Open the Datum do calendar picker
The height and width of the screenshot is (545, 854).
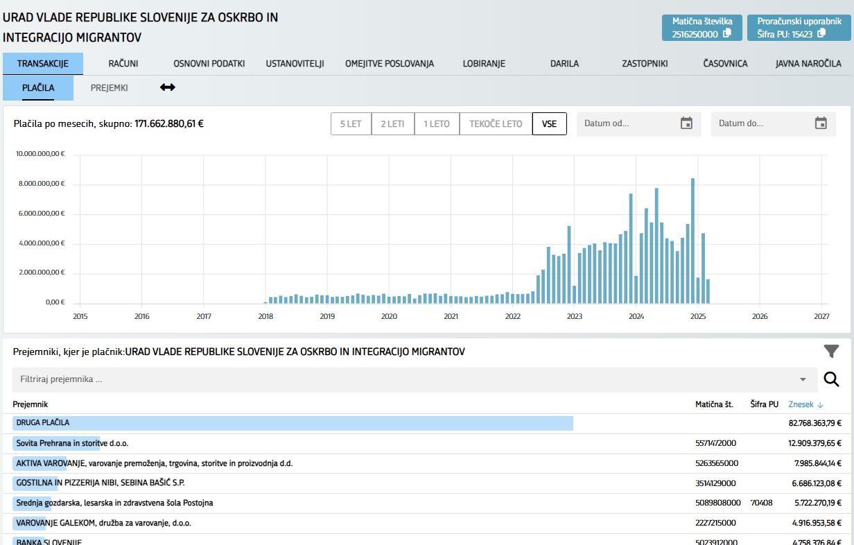coord(821,123)
